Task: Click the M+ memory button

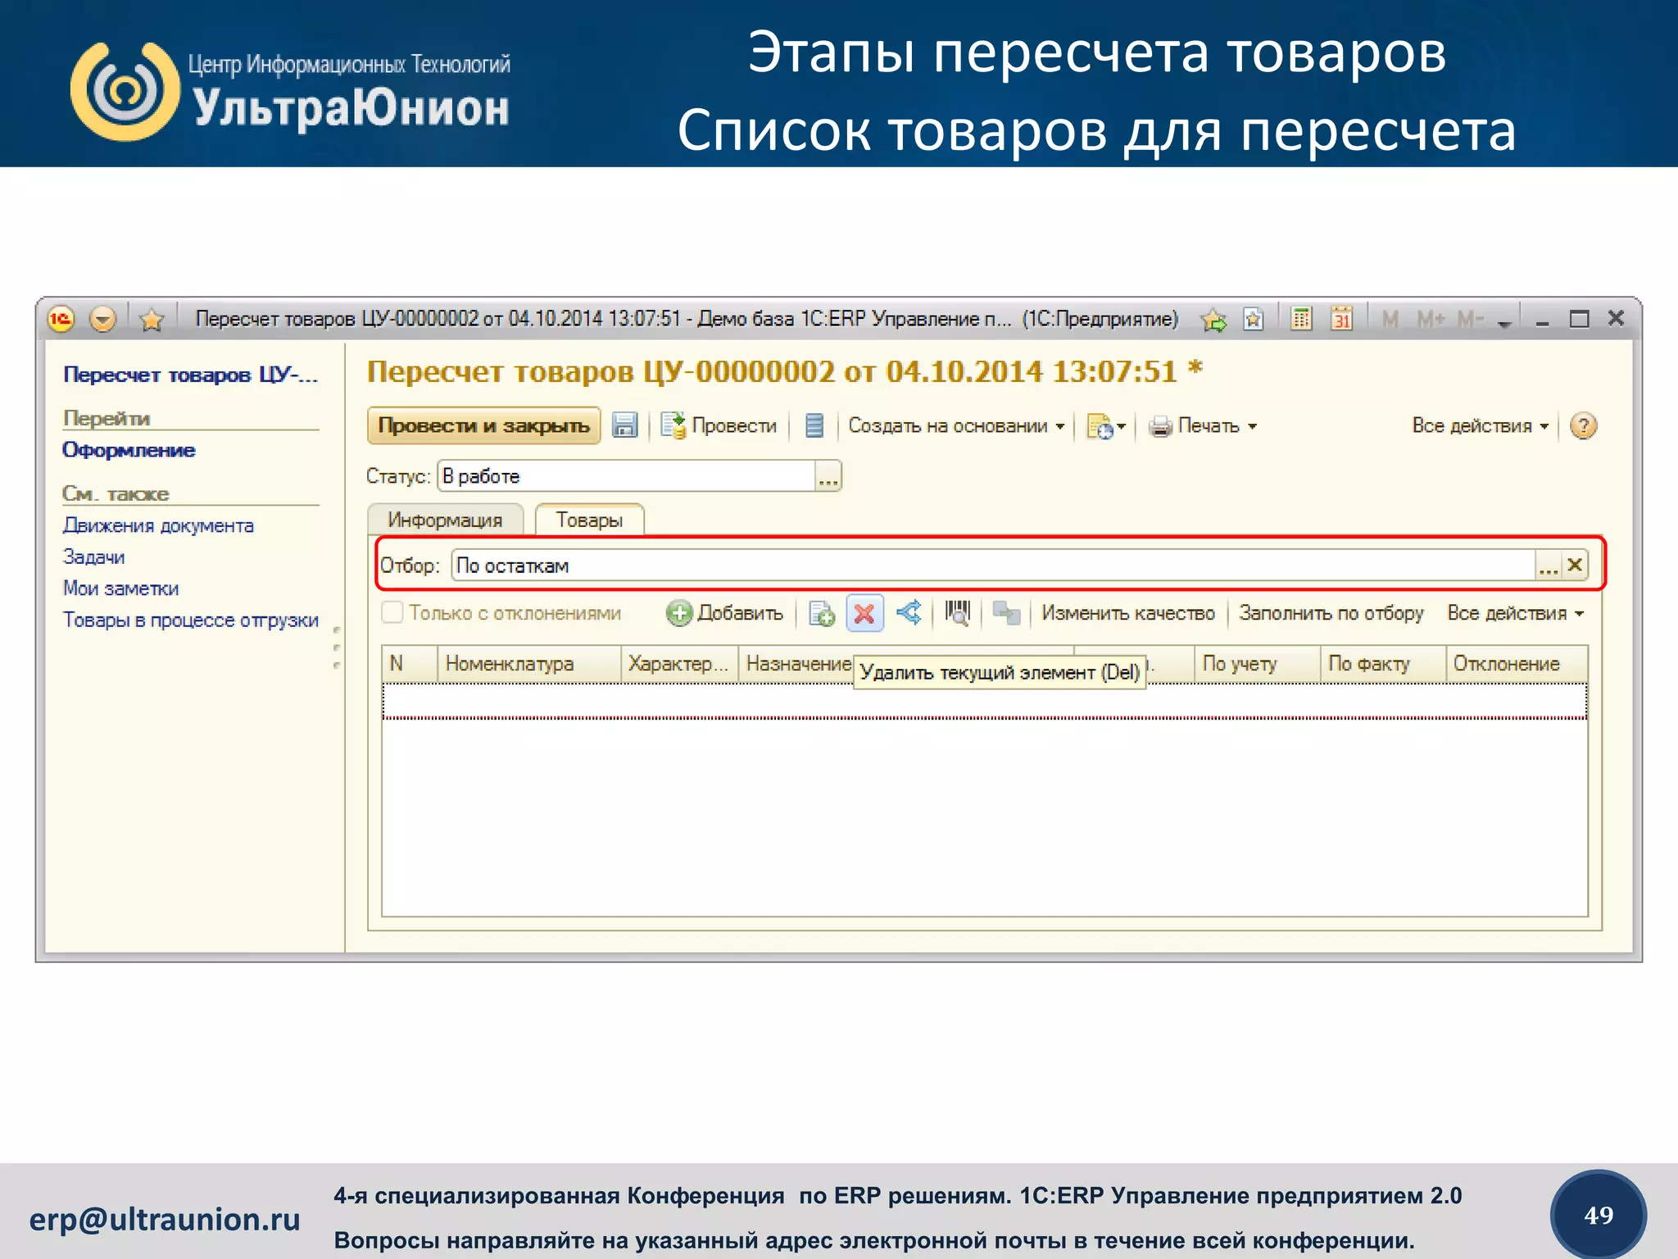Action: (x=1431, y=319)
